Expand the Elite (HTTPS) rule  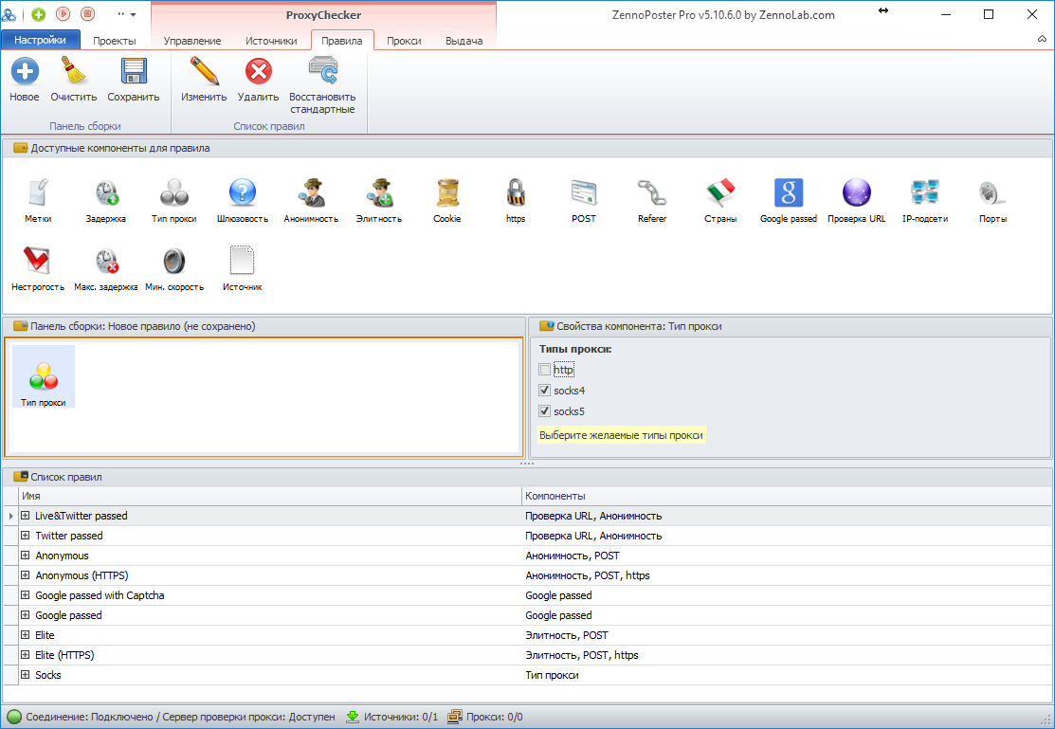[25, 655]
